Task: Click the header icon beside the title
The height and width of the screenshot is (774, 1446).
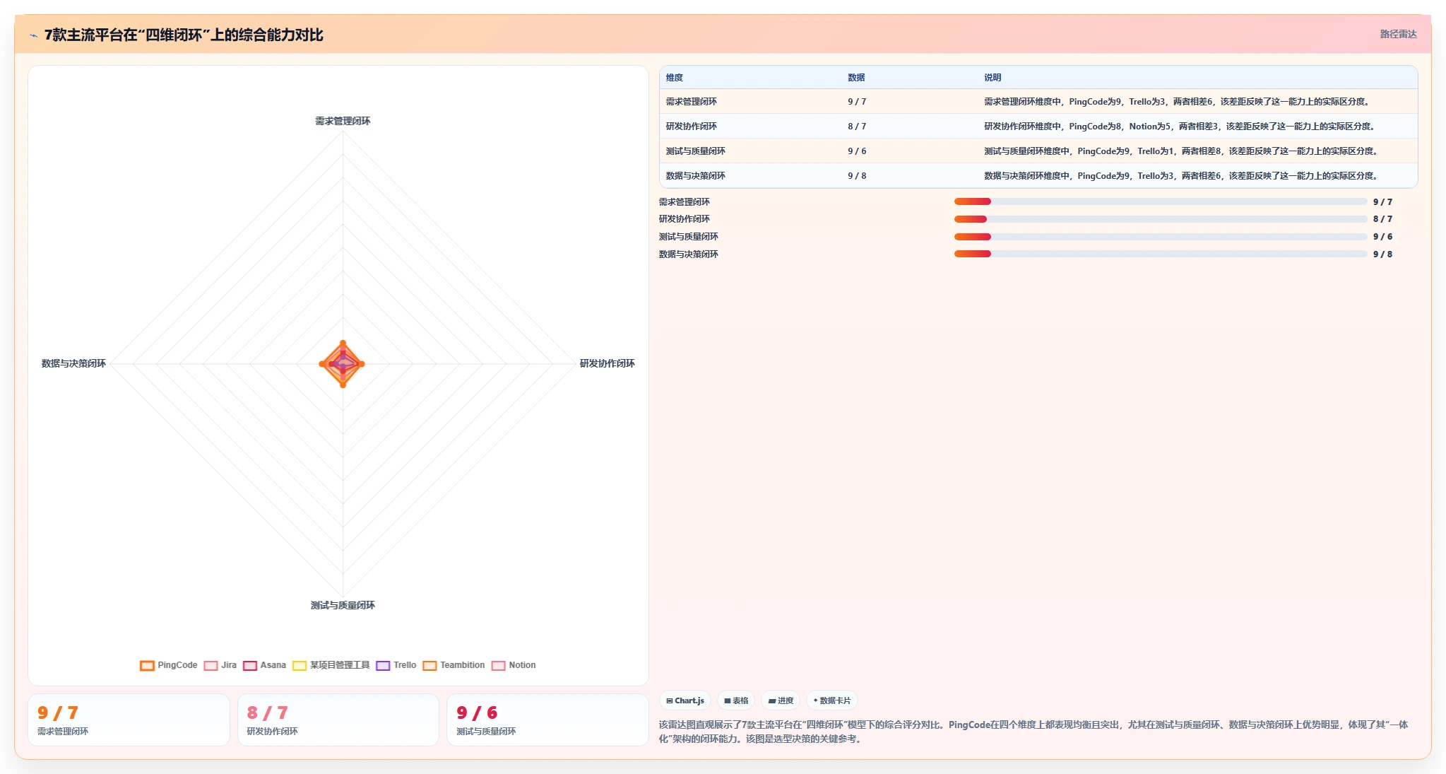Action: pyautogui.click(x=33, y=35)
